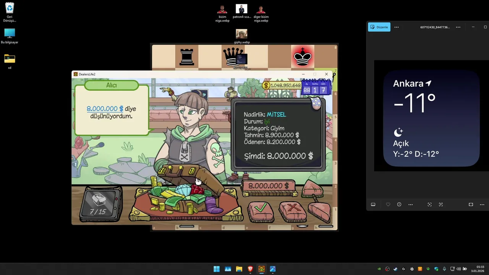Select the highlighted black king on the chessboard
The width and height of the screenshot is (489, 275).
pos(302,57)
